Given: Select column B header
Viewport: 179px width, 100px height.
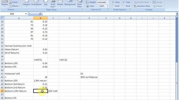Looking at the screenshot, I should tap(41, 18).
